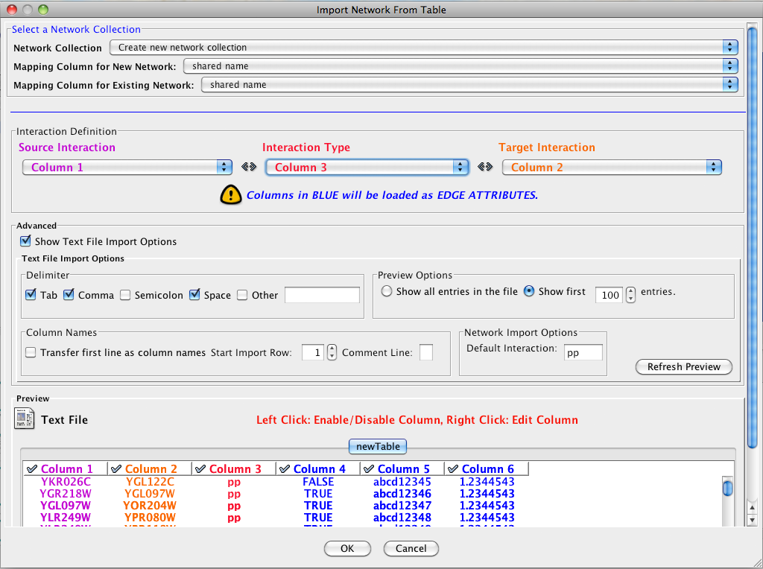763x569 pixels.
Task: Select Show all entries in the file
Action: pos(387,291)
